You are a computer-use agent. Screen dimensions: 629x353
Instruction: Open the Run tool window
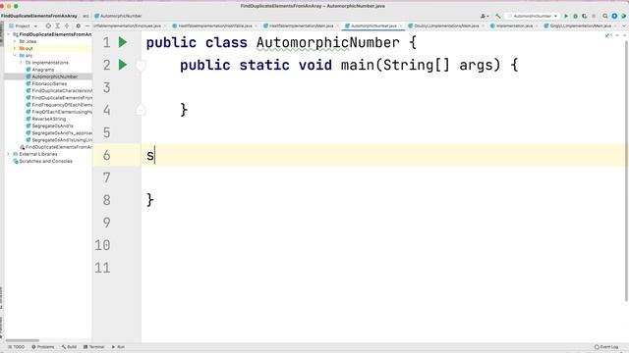point(118,347)
